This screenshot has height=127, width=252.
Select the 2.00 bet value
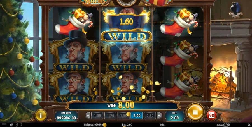[137, 116]
